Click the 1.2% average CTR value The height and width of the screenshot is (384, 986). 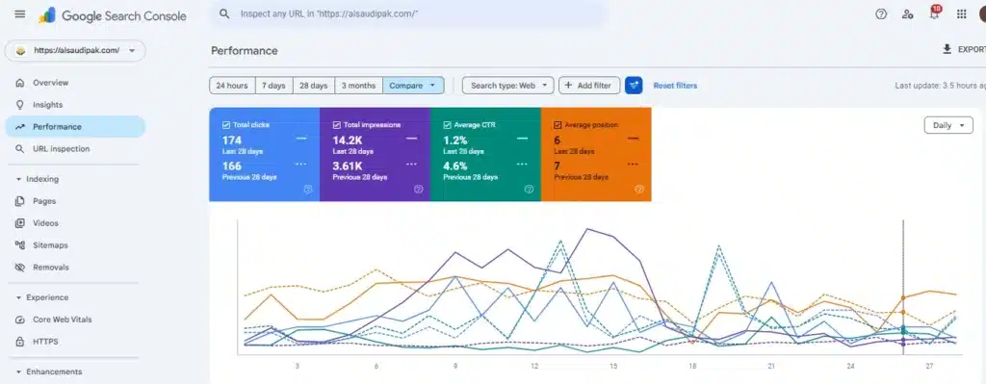455,141
